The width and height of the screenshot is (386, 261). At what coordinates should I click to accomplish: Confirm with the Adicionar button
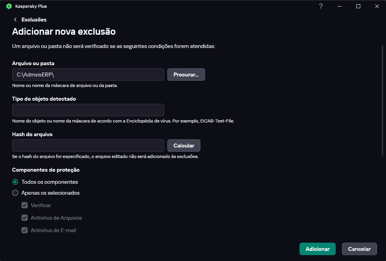click(x=317, y=249)
